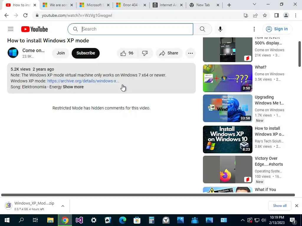
Task: Dislike the video with thumbs down
Action: click(145, 53)
